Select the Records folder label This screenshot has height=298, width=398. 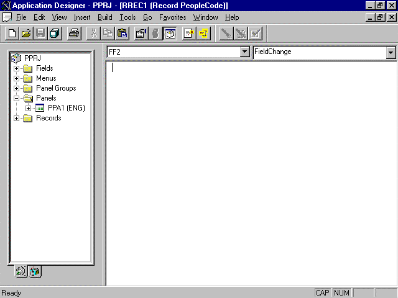(x=49, y=118)
